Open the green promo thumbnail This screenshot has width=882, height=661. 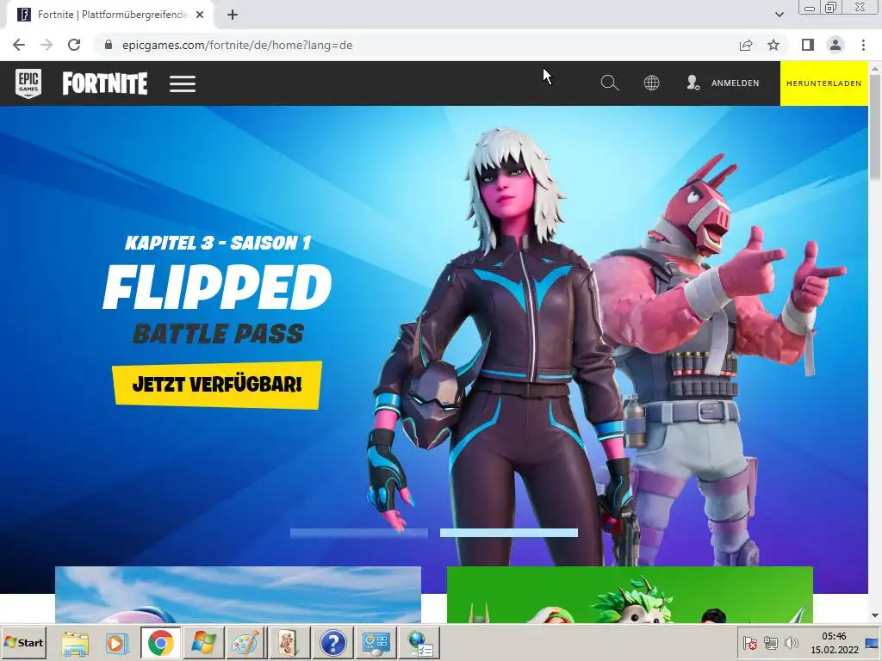tap(630, 595)
